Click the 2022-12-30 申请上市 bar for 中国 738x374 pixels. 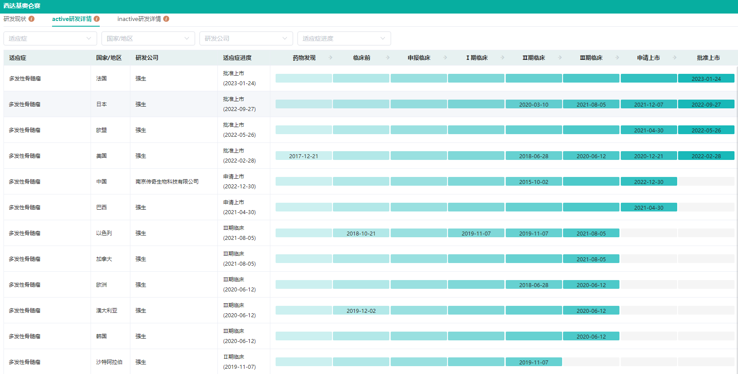coord(649,182)
